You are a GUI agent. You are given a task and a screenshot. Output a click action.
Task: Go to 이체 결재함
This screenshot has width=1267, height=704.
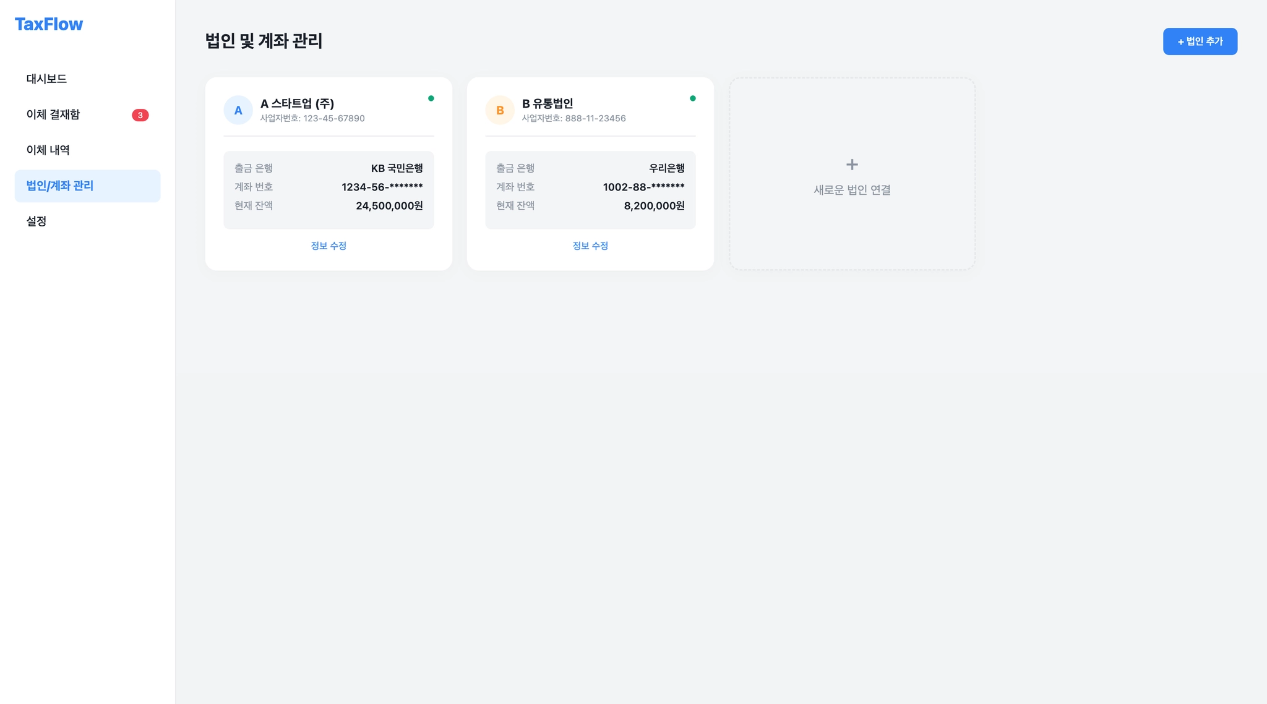(53, 114)
